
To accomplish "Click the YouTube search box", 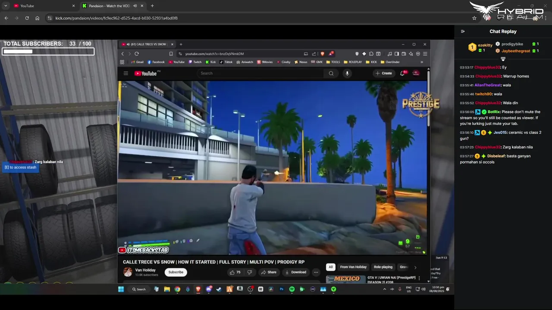I will point(260,73).
